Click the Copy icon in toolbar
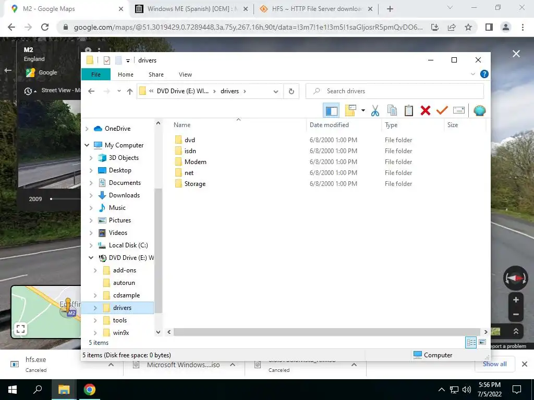Viewport: 534px width, 400px height. (x=392, y=110)
